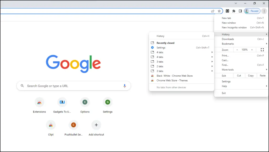Click the Google logo
The width and height of the screenshot is (269, 152).
73,64
